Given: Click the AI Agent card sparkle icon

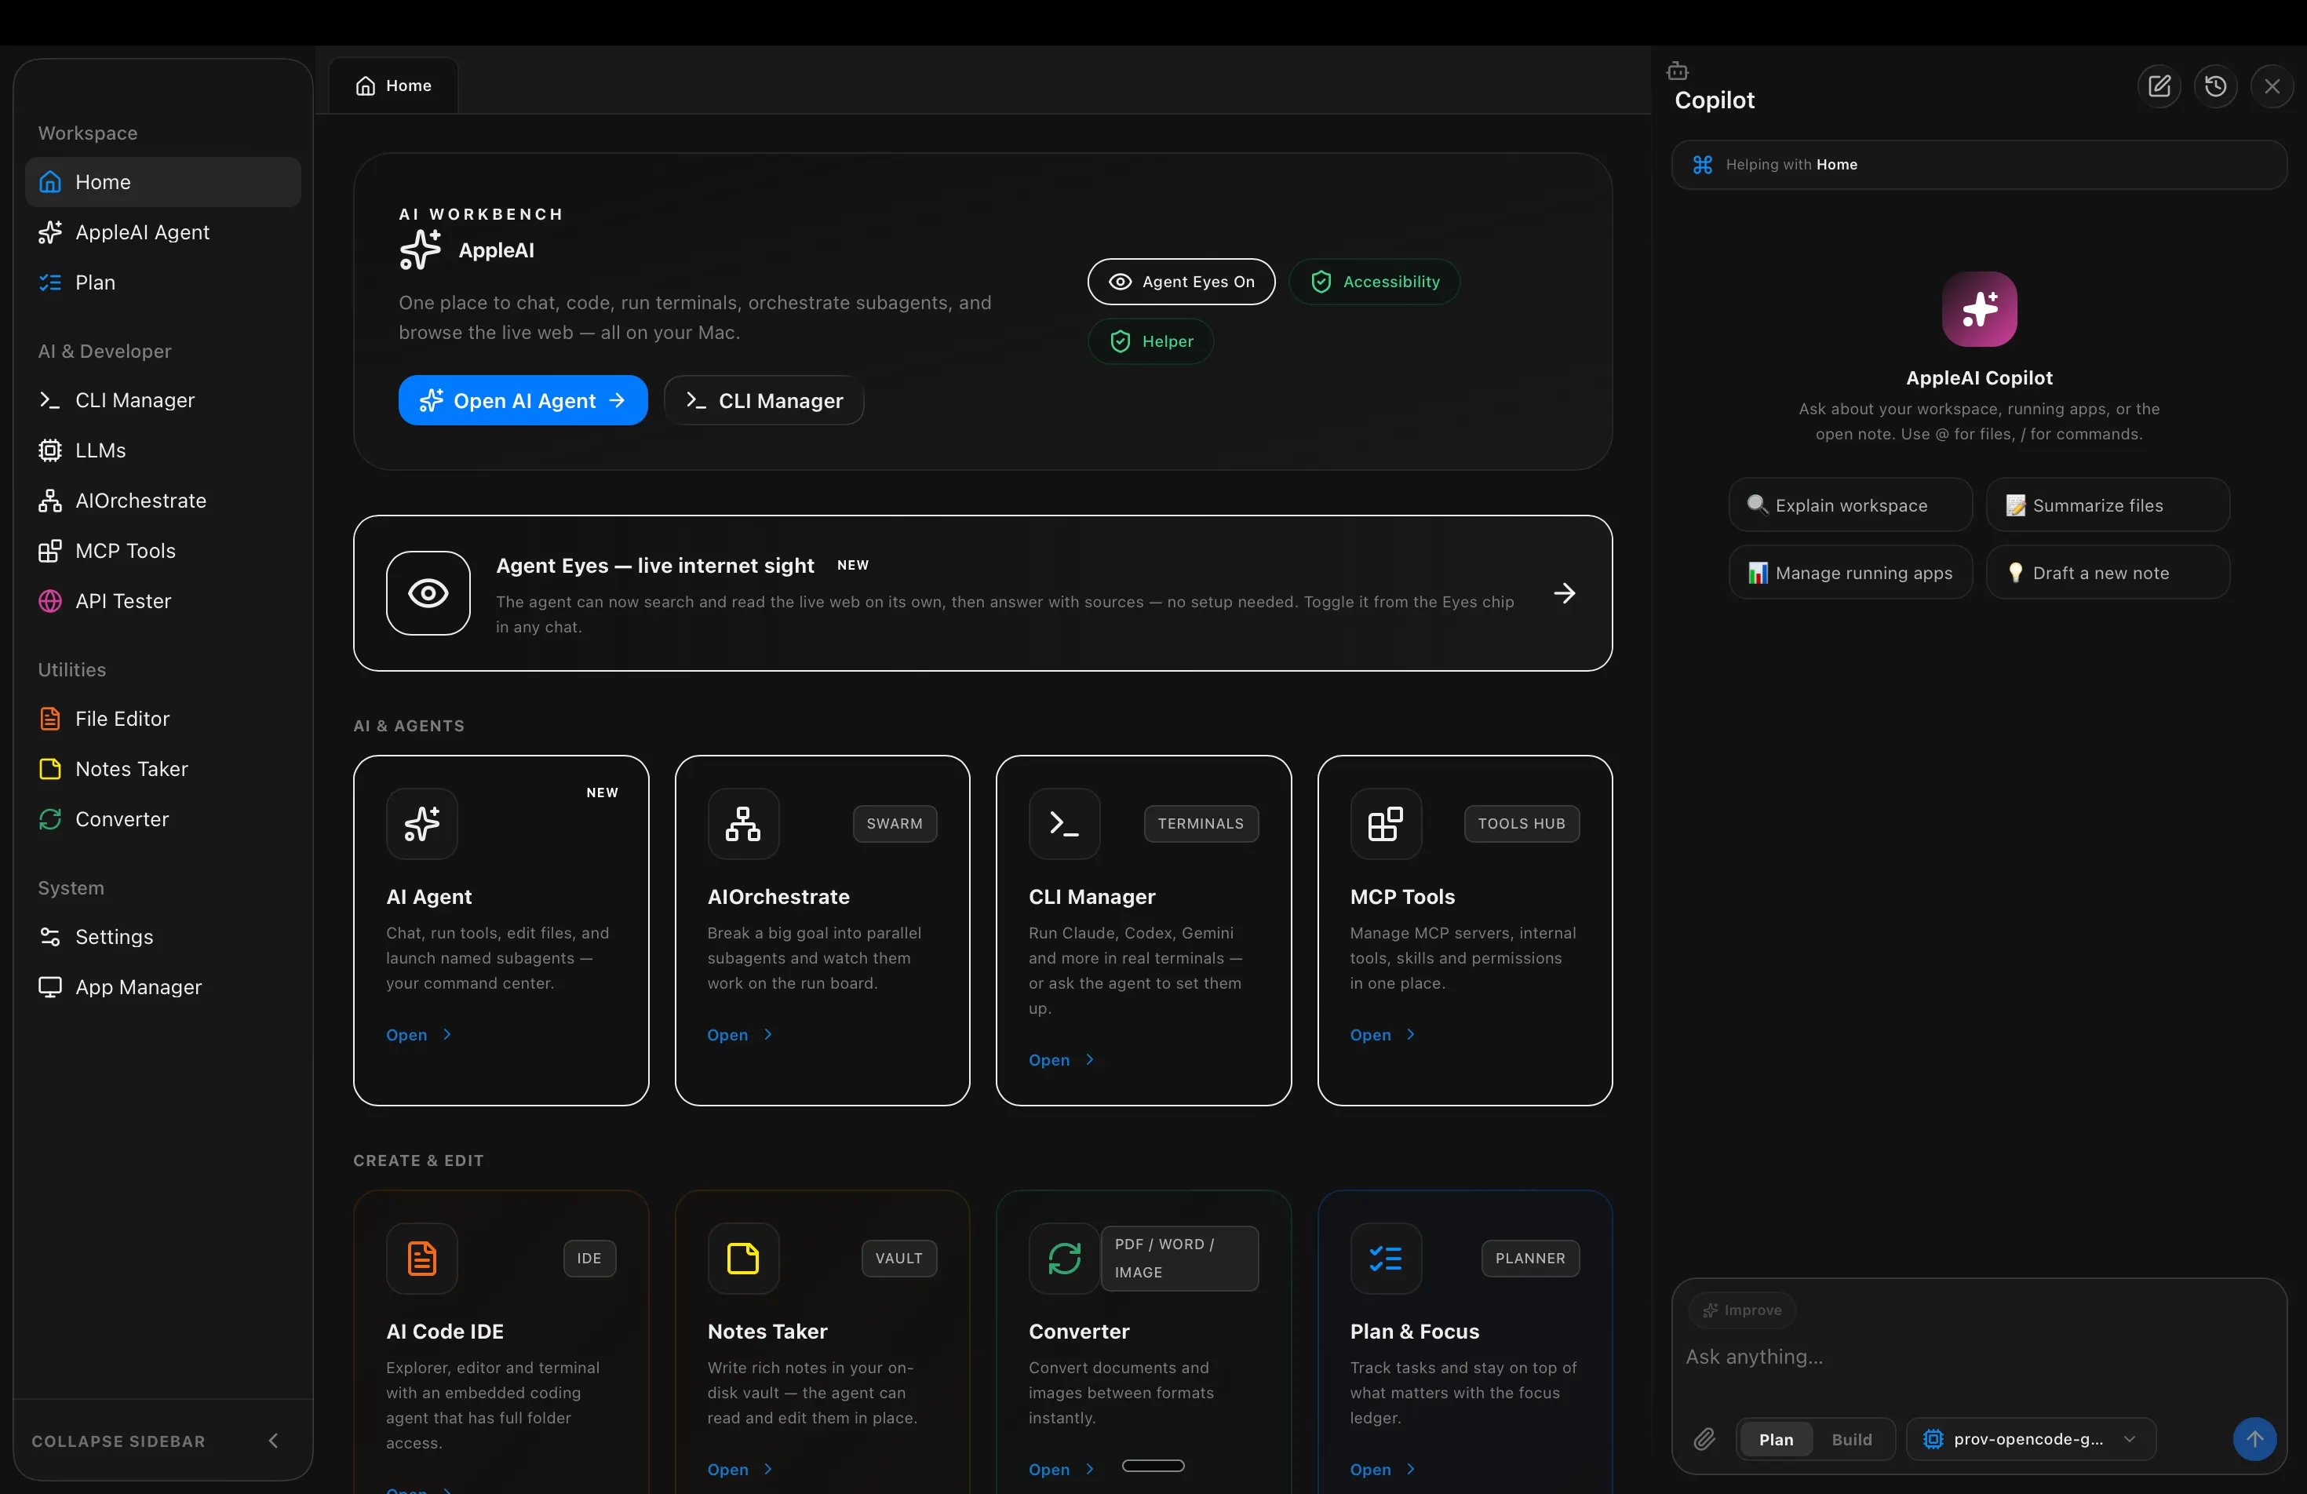Looking at the screenshot, I should (x=421, y=823).
